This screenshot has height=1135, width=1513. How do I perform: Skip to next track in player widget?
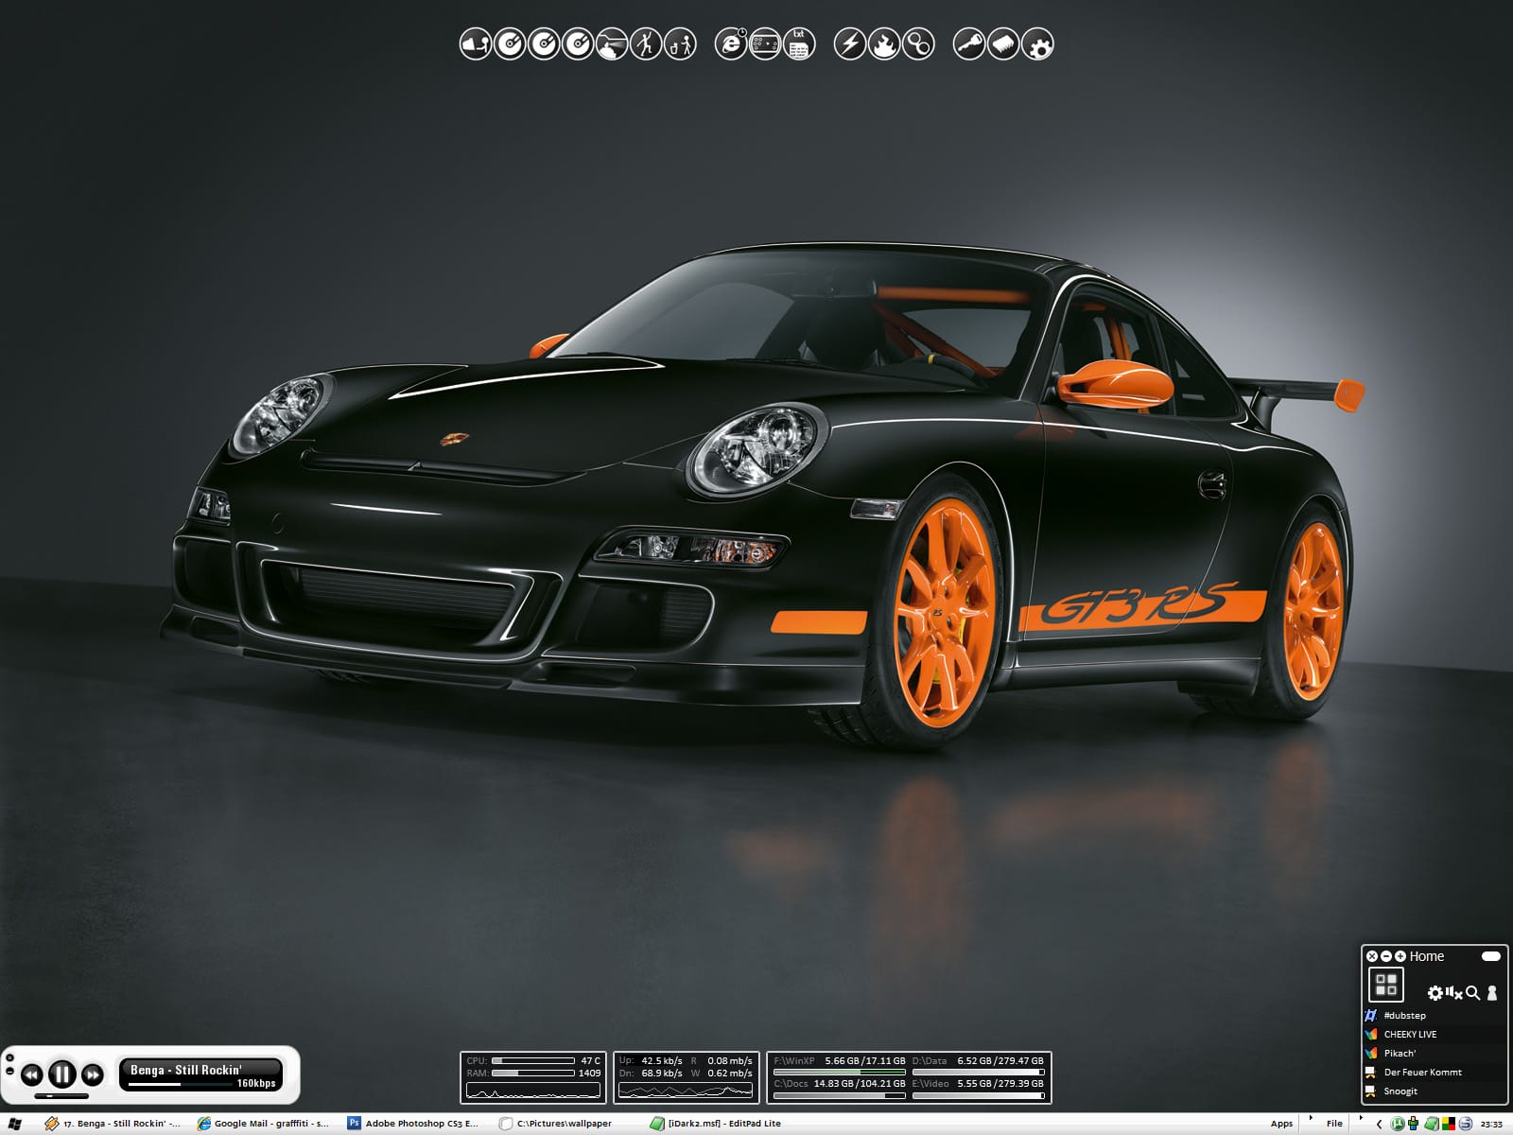(93, 1074)
